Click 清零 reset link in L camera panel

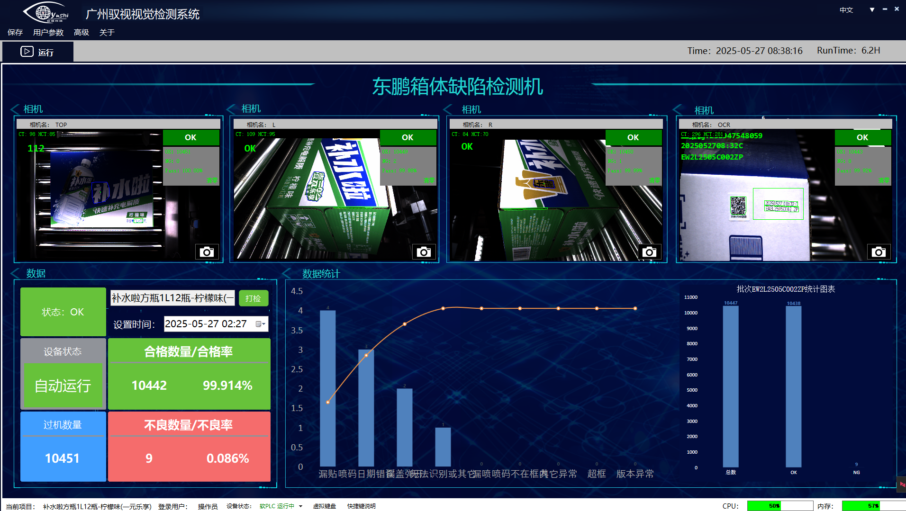coord(428,180)
